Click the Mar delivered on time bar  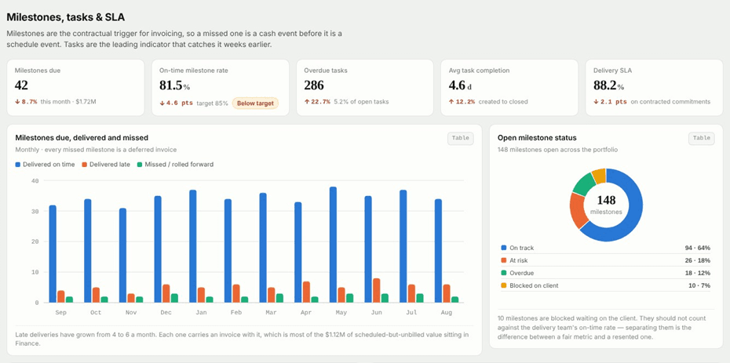pos(263,248)
